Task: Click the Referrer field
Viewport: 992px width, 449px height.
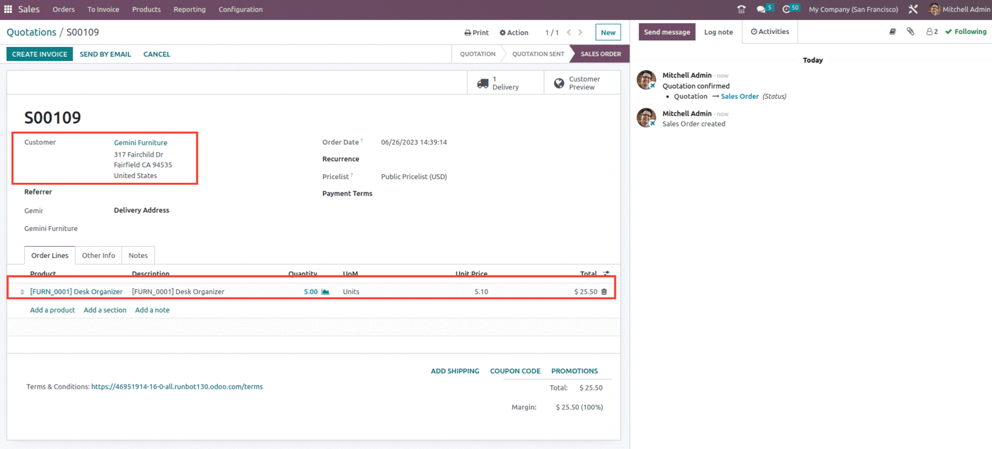Action: [x=38, y=192]
